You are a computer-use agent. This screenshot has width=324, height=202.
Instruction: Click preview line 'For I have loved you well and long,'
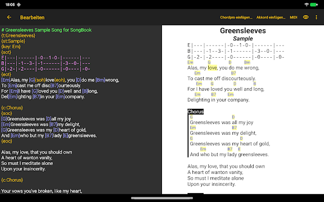(226, 89)
